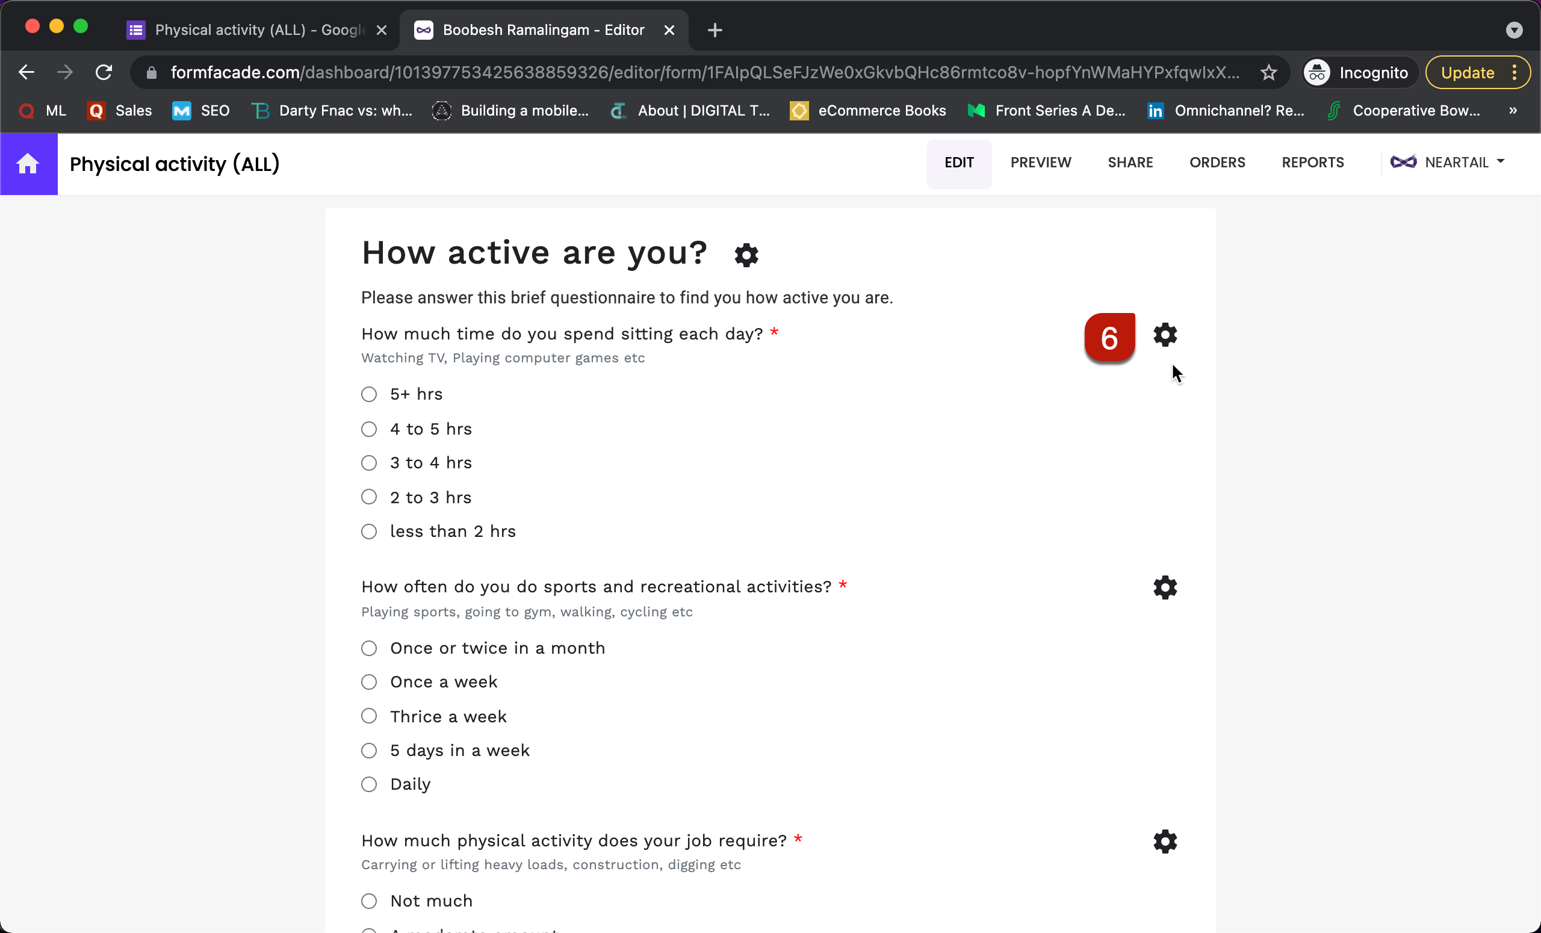
Task: Open settings gear next to form title
Action: [x=746, y=255]
